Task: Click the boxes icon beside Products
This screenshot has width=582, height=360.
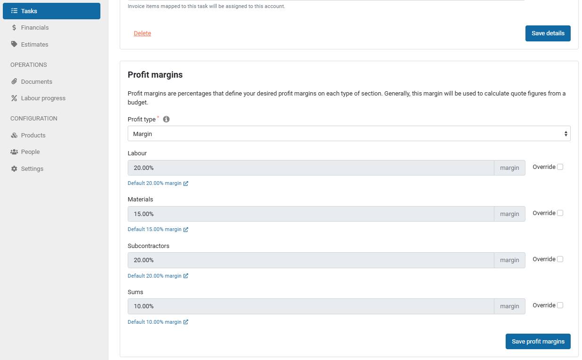Action: [14, 136]
